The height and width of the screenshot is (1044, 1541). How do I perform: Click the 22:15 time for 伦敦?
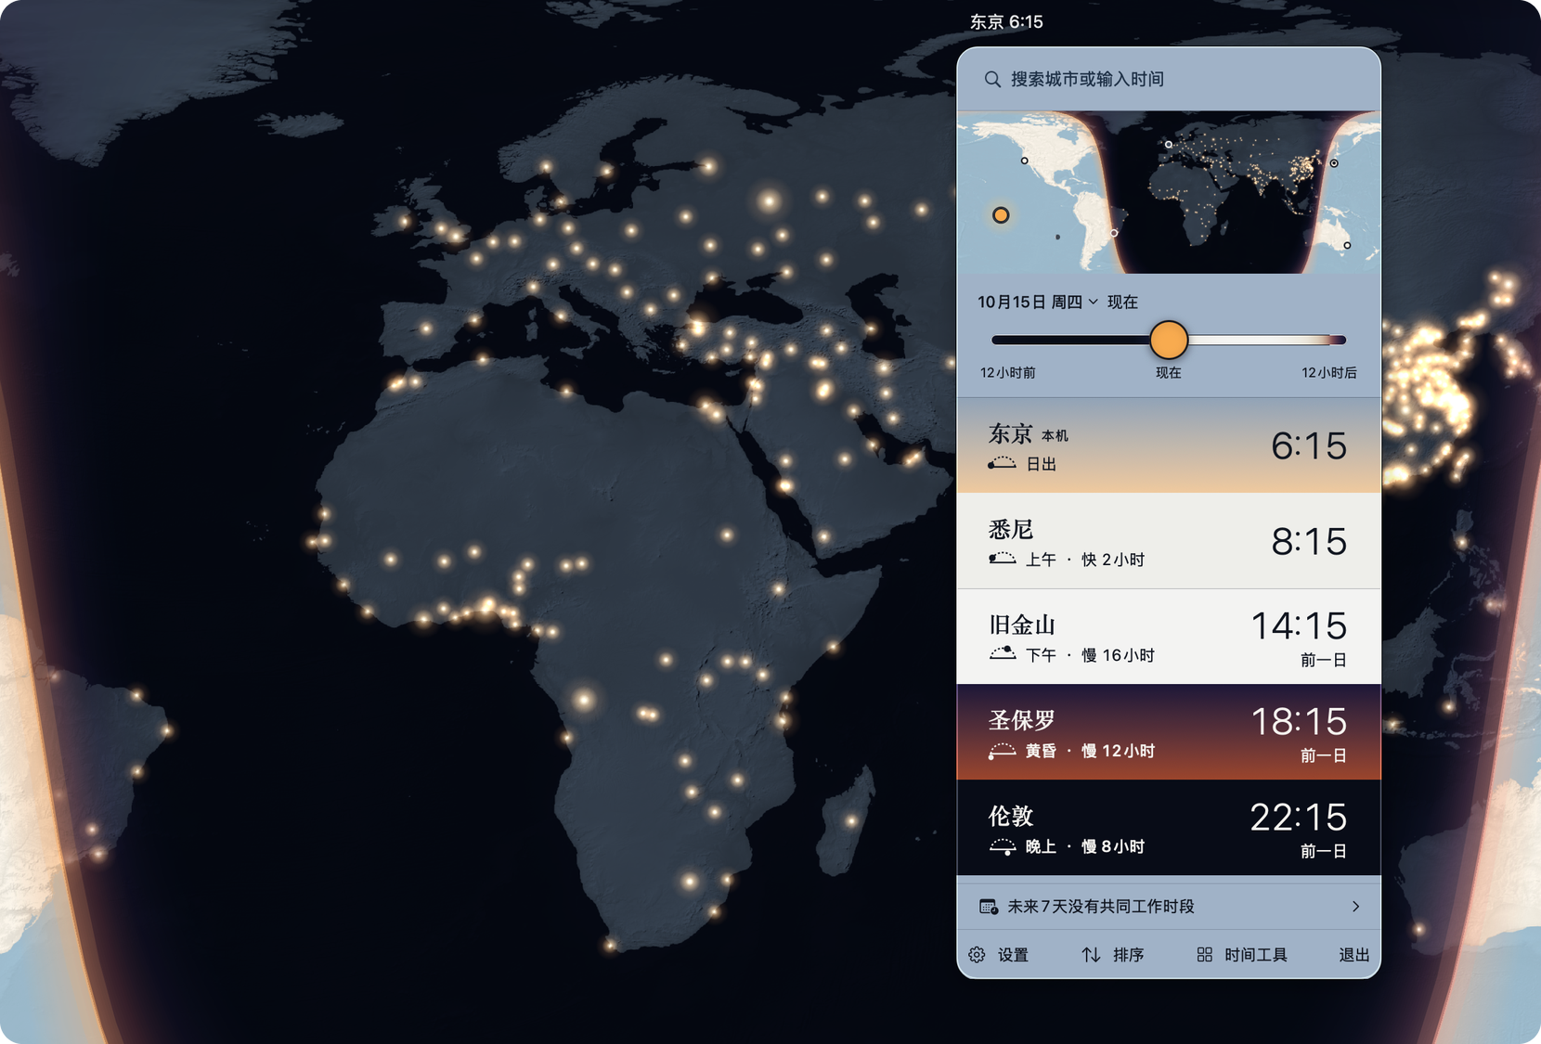pos(1299,817)
